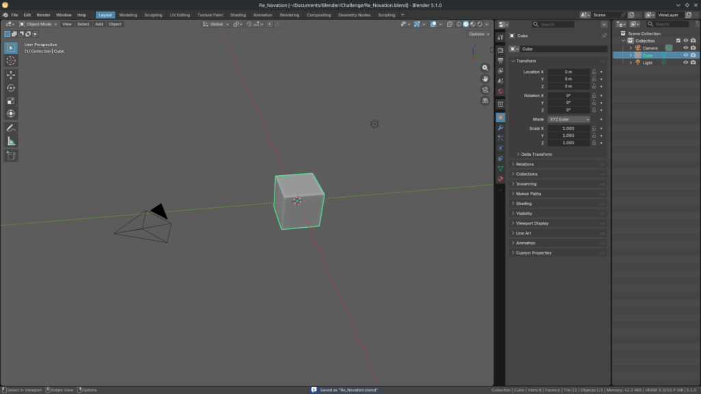Select the Move tool in the toolbar
This screenshot has height=394, width=701.
tap(11, 75)
